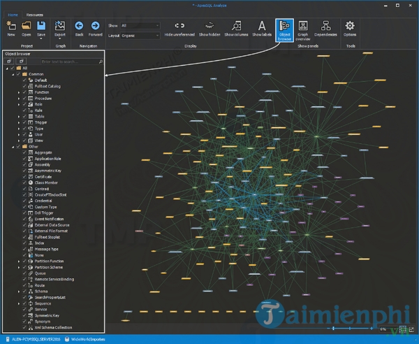Expand the Partition Function node

tap(19, 261)
